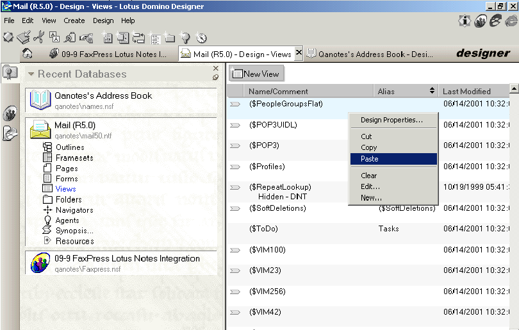Click the pointing hand toolbar icon
This screenshot has height=330, width=519.
86,38
